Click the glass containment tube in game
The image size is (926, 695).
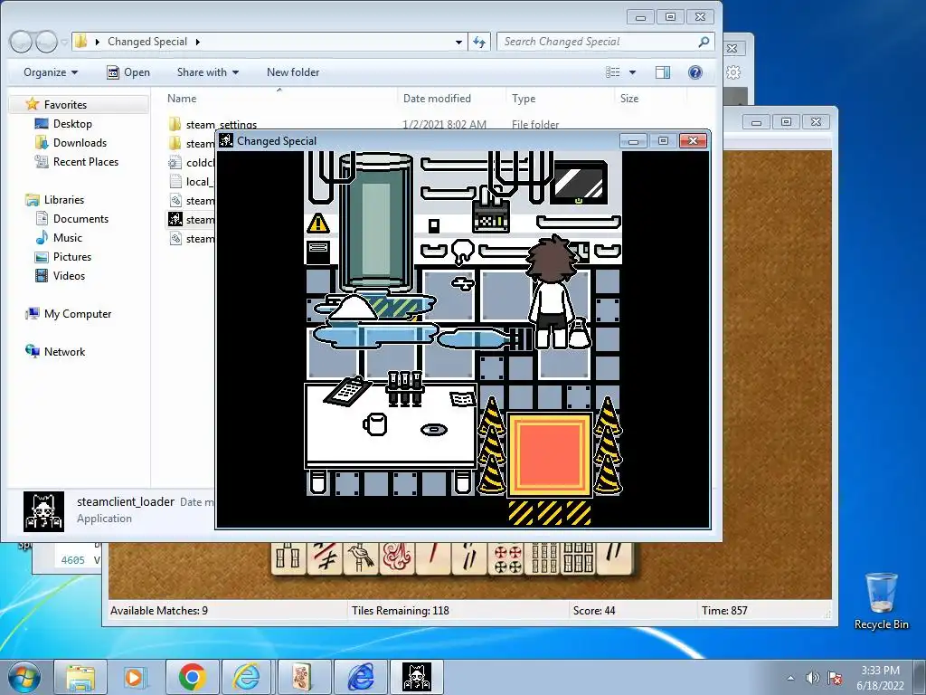(376, 222)
